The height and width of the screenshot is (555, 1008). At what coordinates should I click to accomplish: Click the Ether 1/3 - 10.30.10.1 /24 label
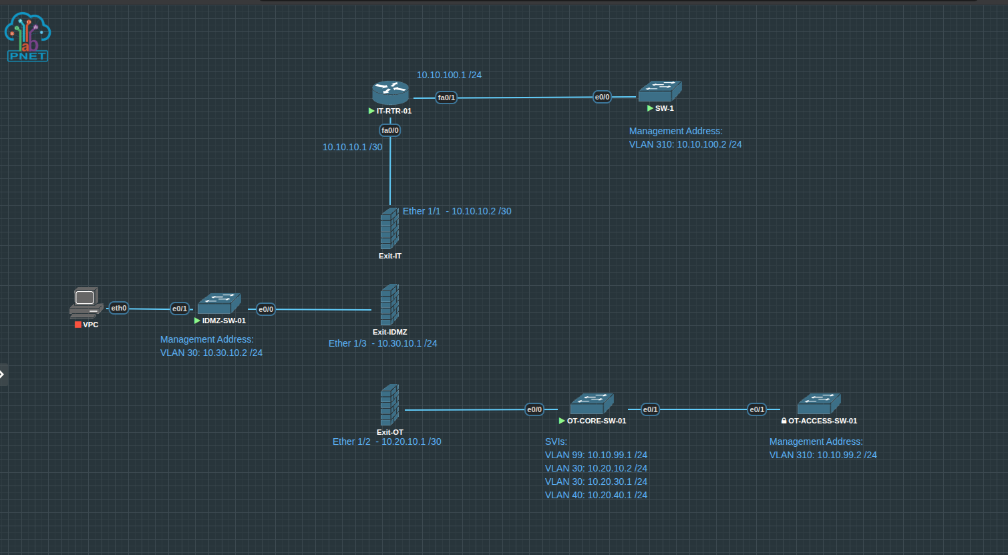tap(383, 343)
